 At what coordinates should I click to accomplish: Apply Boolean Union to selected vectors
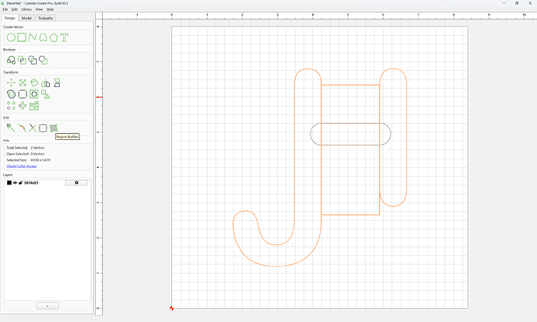[x=12, y=60]
